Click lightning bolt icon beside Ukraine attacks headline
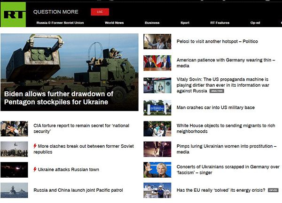Viewport: 282px width, 203px height. [35, 169]
